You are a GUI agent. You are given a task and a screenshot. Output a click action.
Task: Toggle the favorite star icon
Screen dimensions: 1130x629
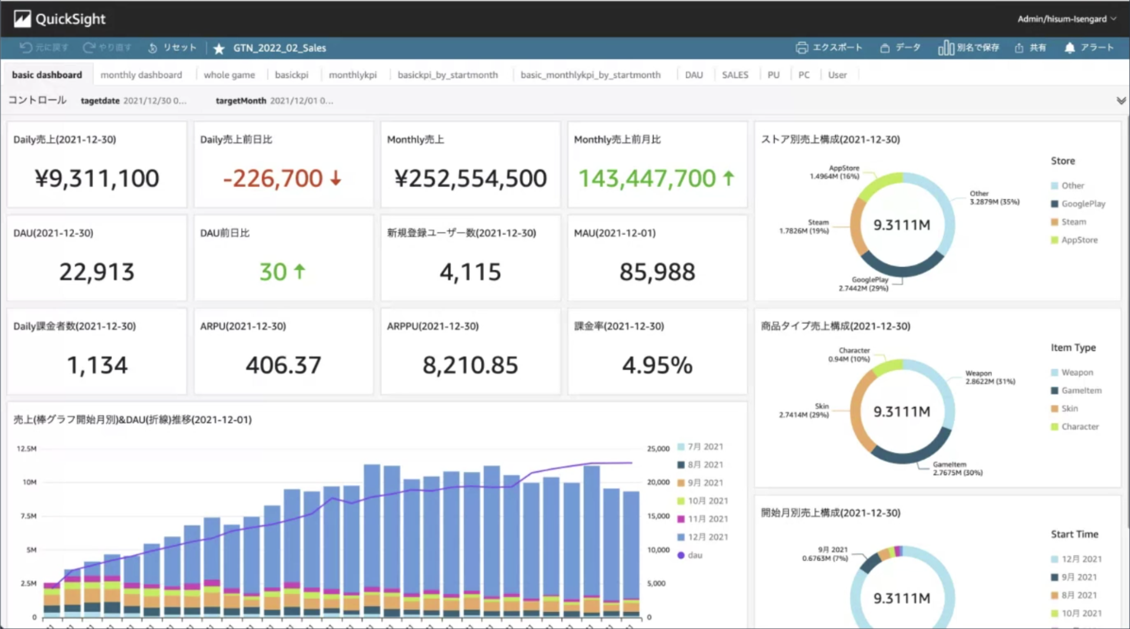point(219,48)
